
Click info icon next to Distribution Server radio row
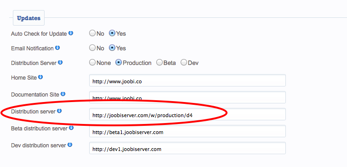pos(60,63)
